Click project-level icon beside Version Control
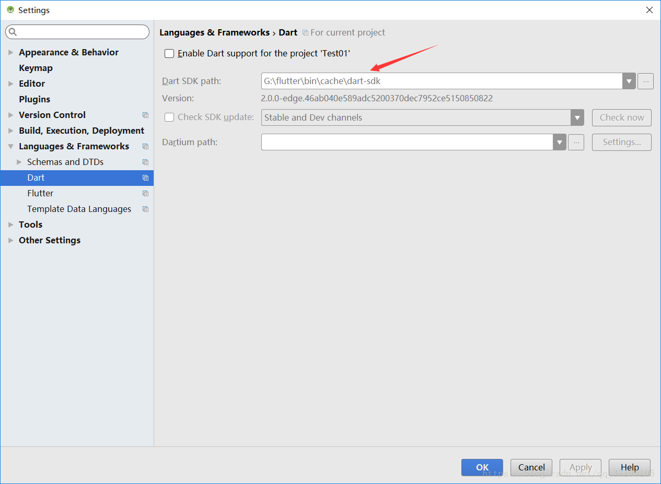 (x=145, y=115)
